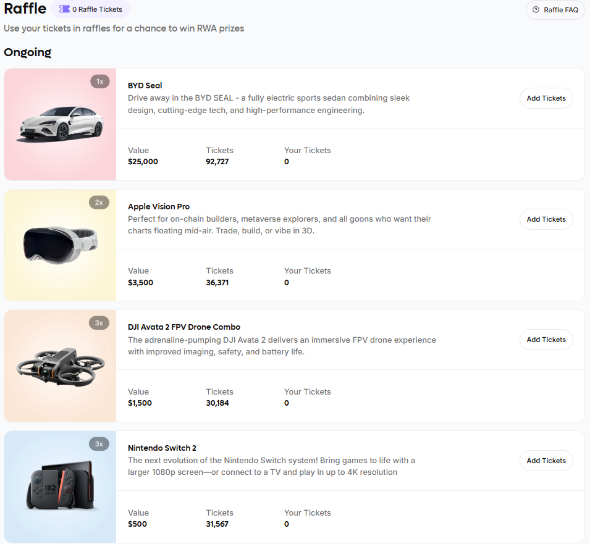Click Your Tickets count for BYD Seal
Viewport: 590px width, 544px height.
287,162
